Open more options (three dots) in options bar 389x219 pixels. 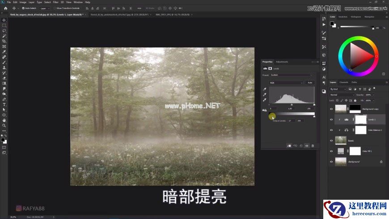click(x=139, y=8)
